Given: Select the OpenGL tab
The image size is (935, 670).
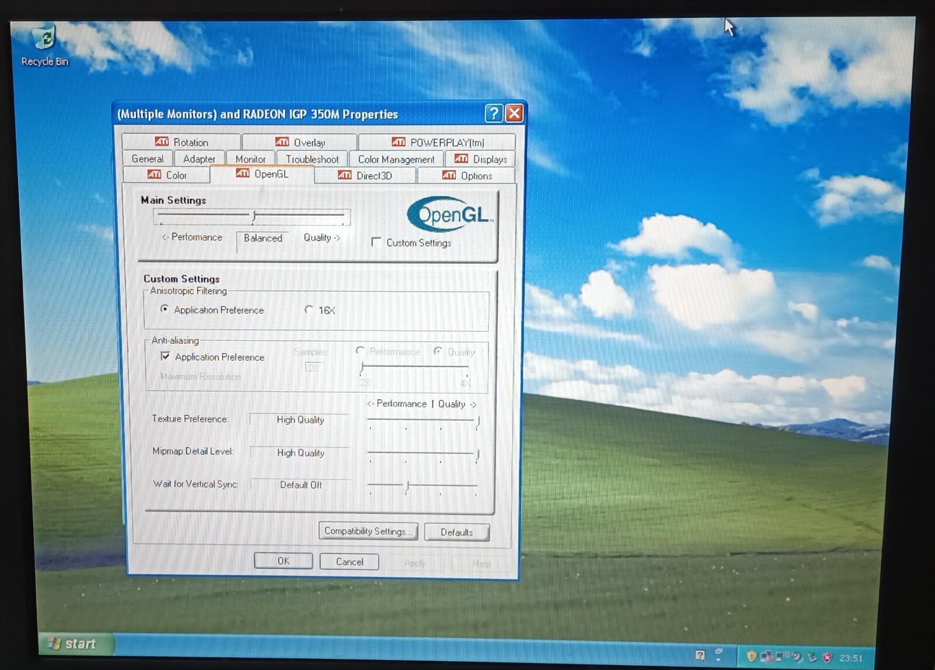Looking at the screenshot, I should tap(262, 174).
